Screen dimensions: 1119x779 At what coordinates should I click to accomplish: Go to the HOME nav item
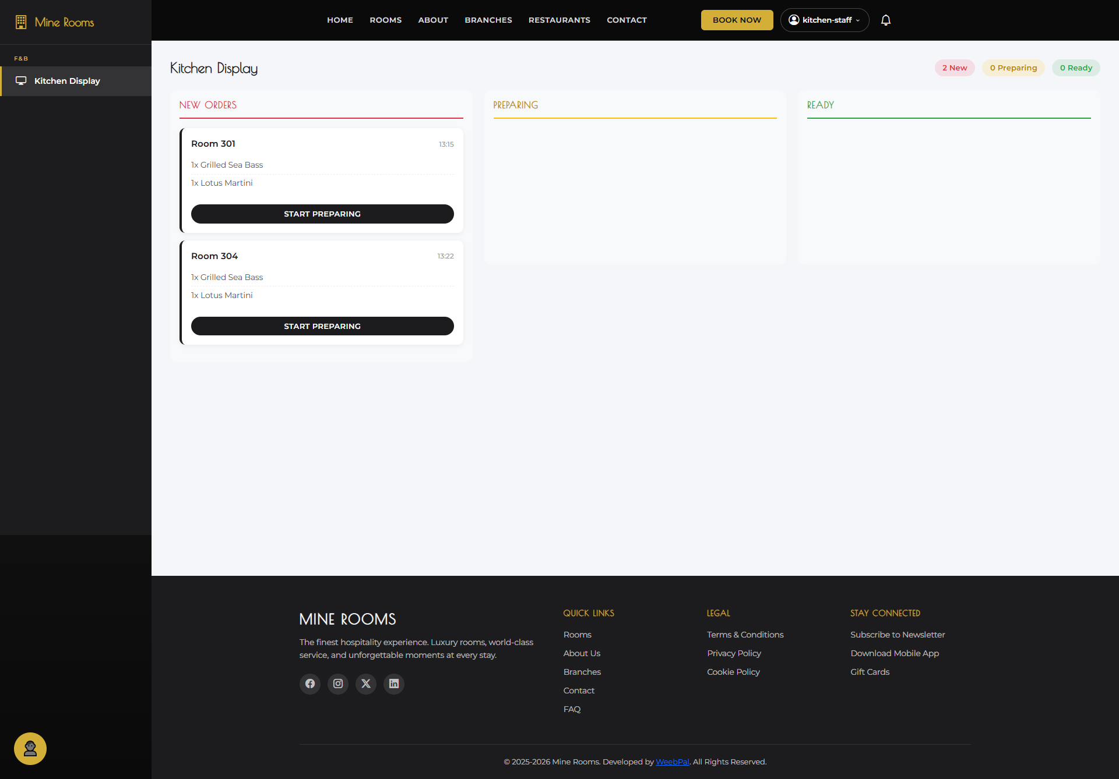click(x=340, y=20)
